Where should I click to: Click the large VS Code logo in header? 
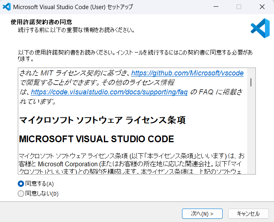tap(260, 28)
